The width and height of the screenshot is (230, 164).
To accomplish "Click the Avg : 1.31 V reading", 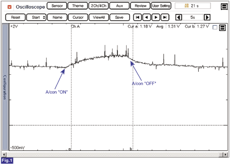I will click(x=168, y=27).
